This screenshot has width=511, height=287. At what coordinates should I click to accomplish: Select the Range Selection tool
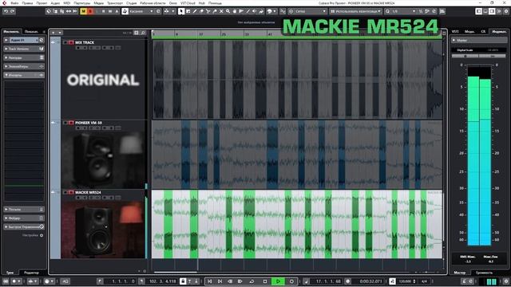point(188,11)
